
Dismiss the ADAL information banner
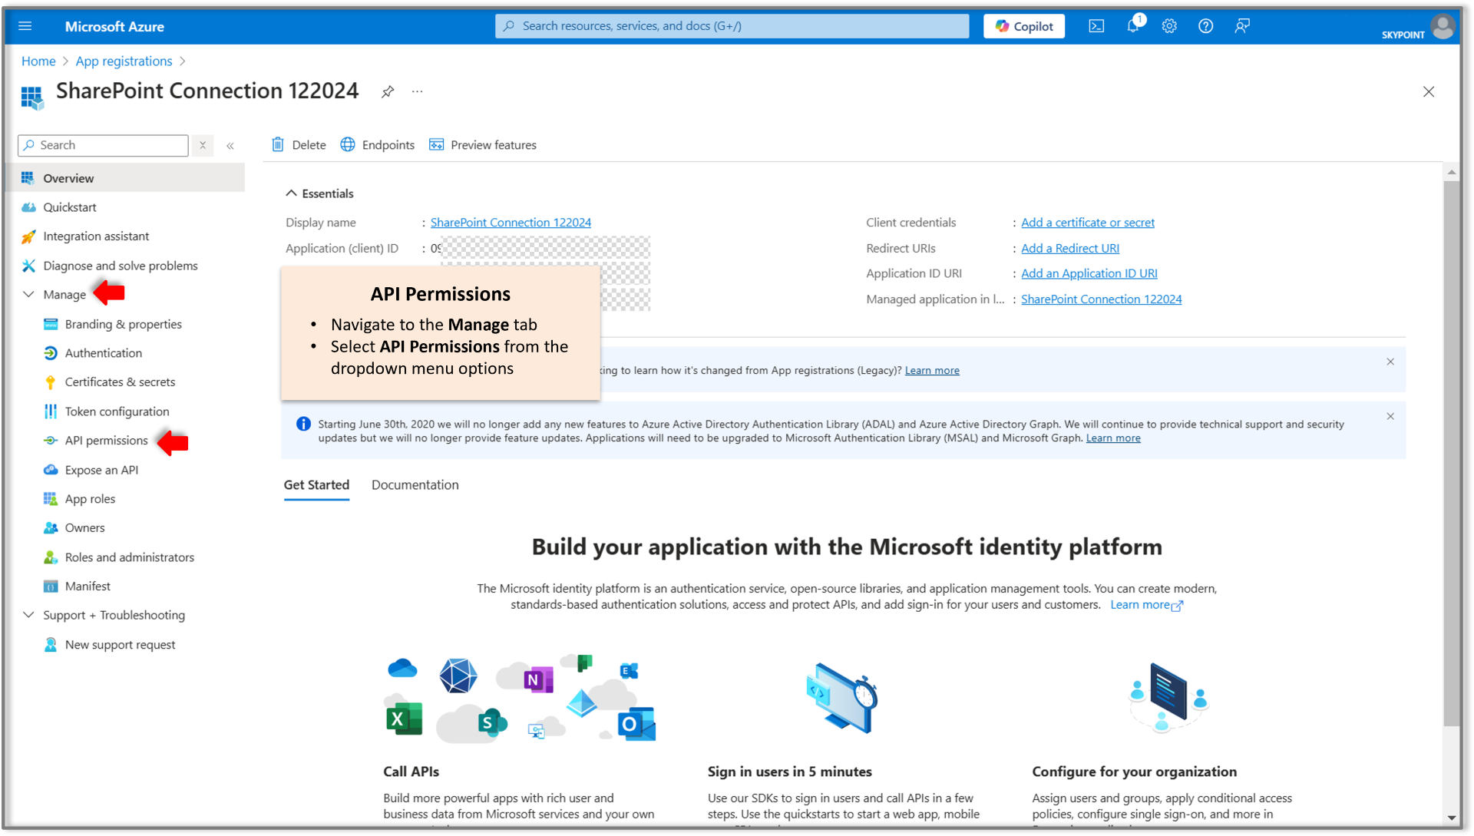tap(1390, 417)
